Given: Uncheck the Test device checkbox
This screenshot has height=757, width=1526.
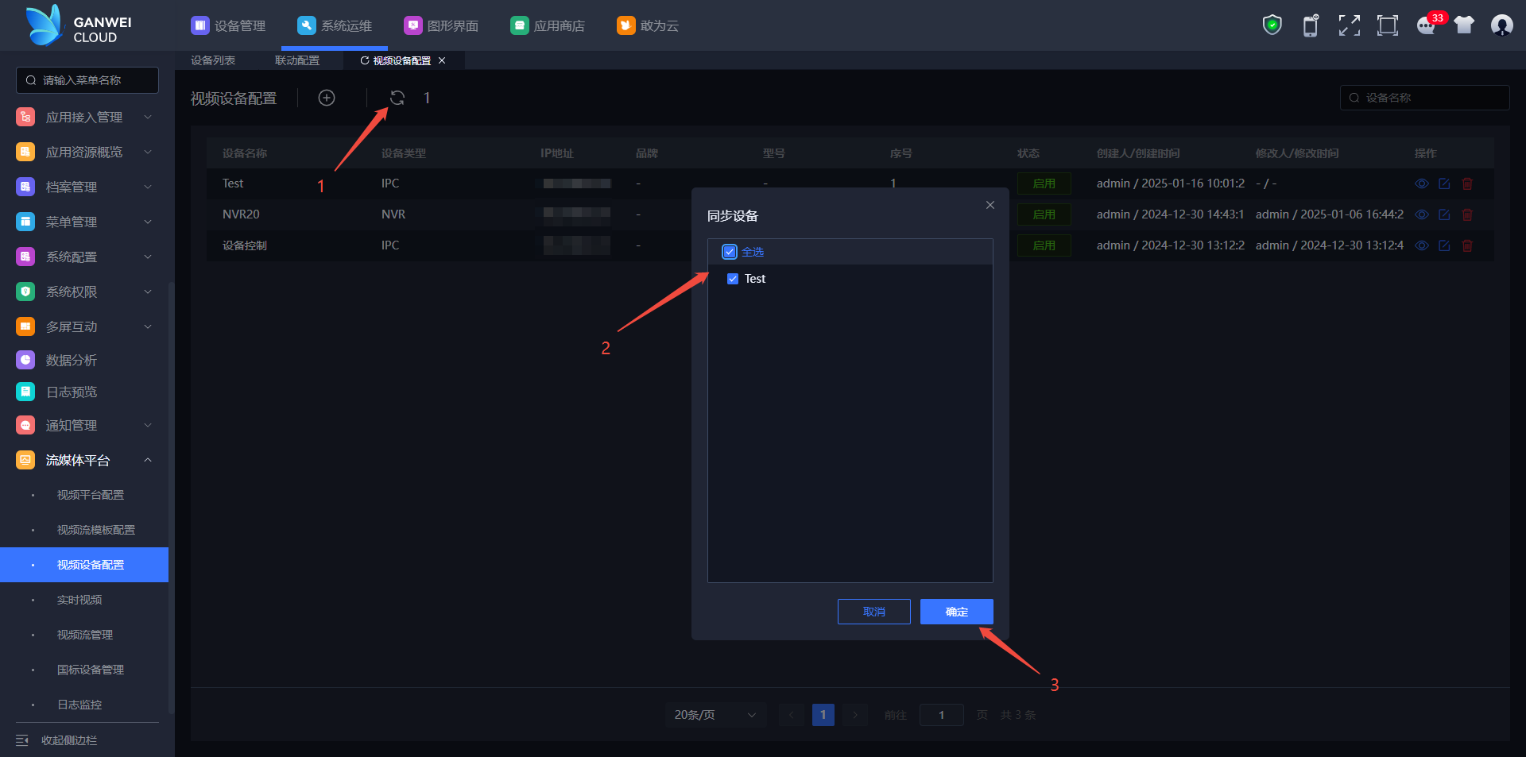Looking at the screenshot, I should [733, 279].
